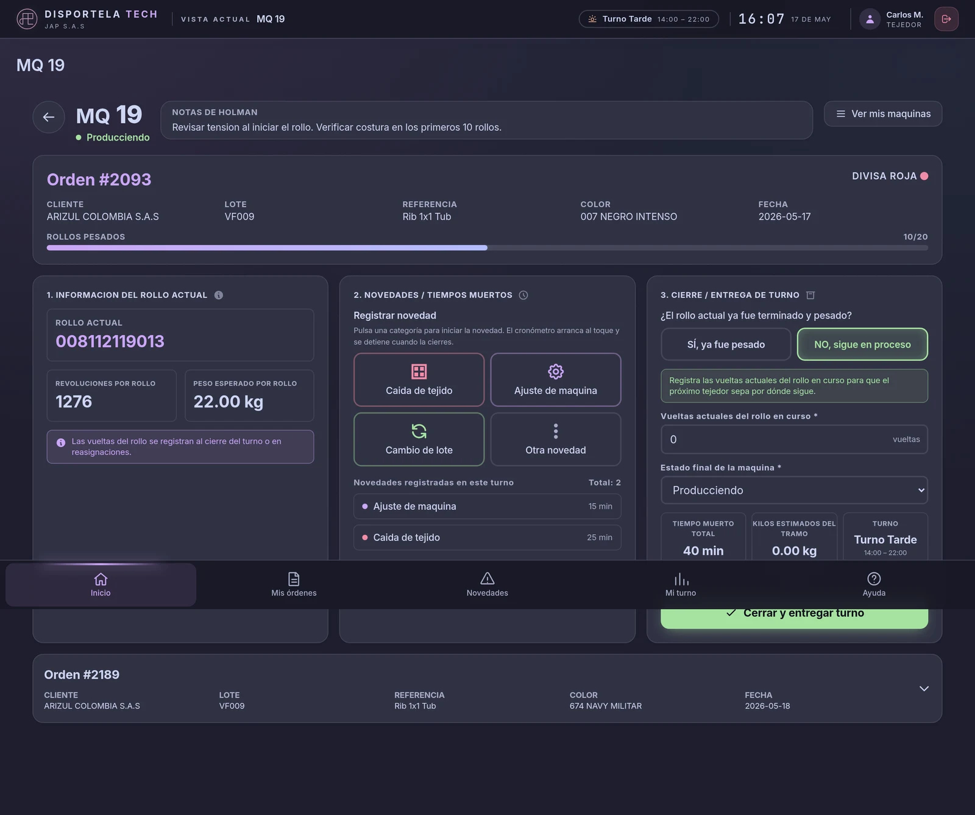The image size is (975, 815).
Task: Click the '0.00 kg' kilos estimados value
Action: coord(794,551)
